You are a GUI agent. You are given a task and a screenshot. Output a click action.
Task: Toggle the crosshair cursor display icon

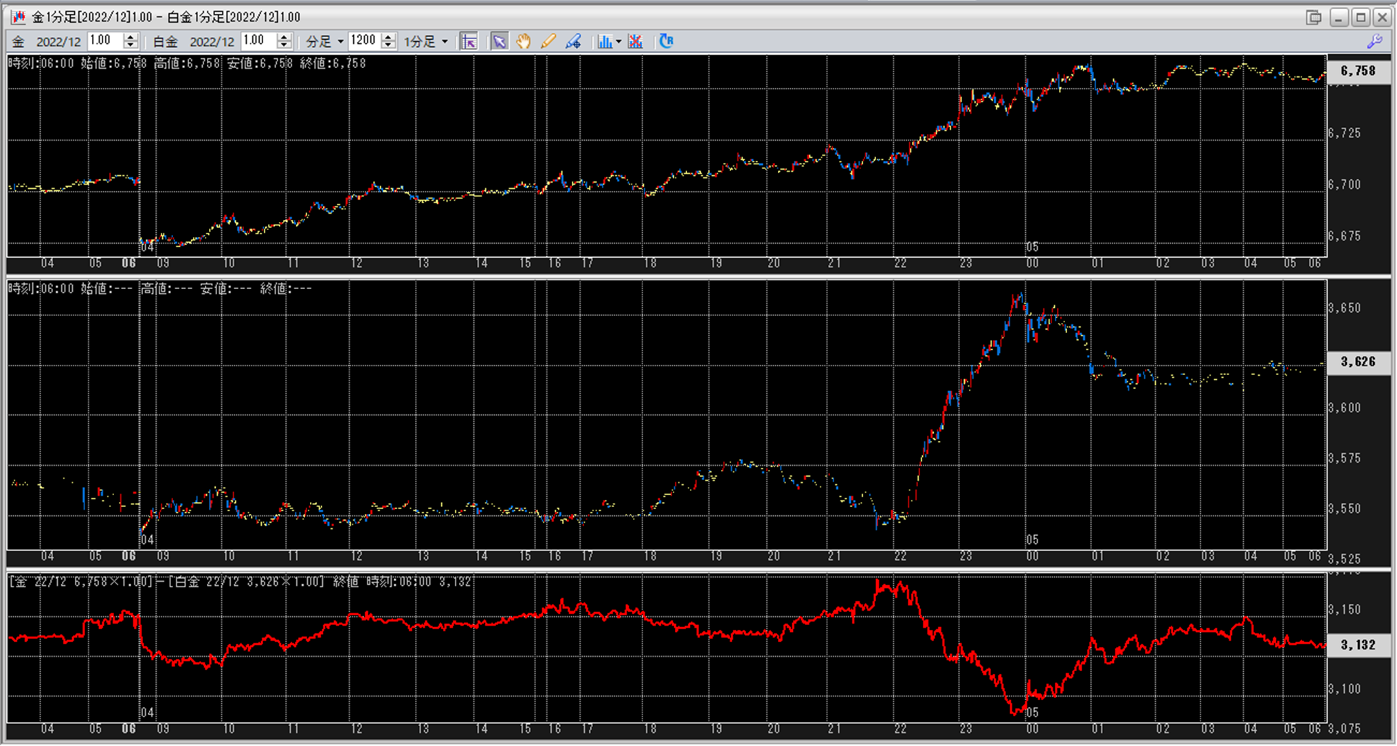[x=469, y=42]
